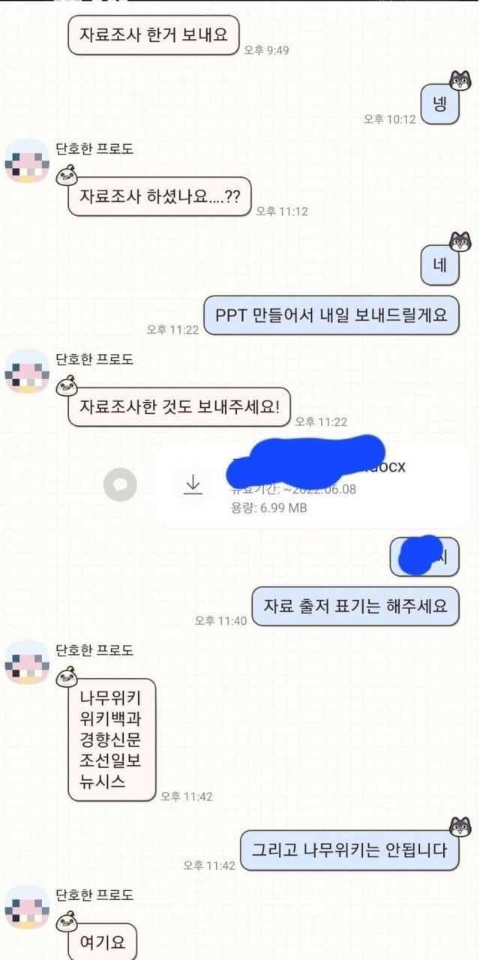The height and width of the screenshot is (960, 480).
Task: Select the 자료조사 한거 보내요 message bubble
Action: (x=154, y=35)
